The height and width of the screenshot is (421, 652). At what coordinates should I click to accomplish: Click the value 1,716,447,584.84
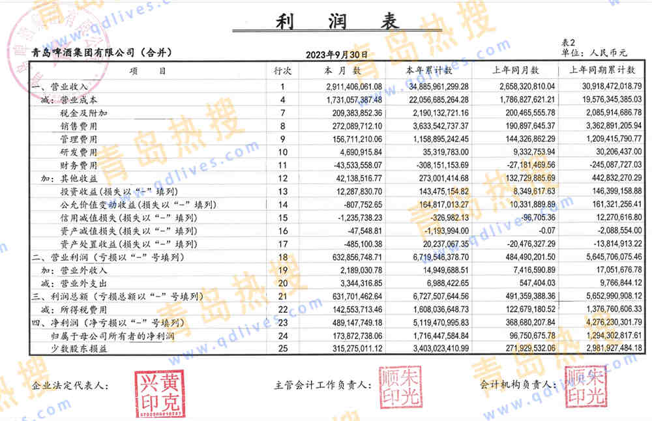point(441,336)
